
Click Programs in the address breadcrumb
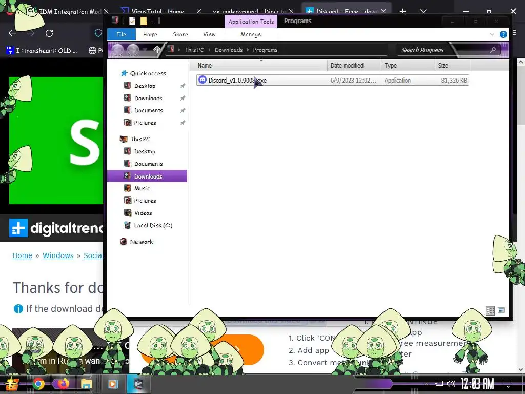pos(265,50)
